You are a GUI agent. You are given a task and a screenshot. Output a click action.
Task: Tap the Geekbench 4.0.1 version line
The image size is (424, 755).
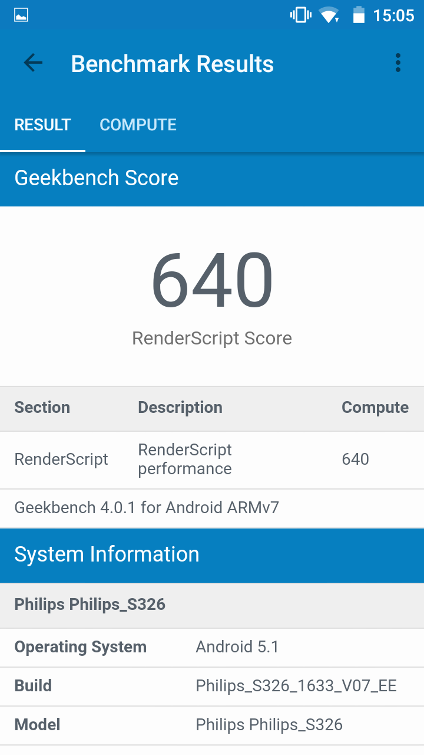tap(147, 508)
